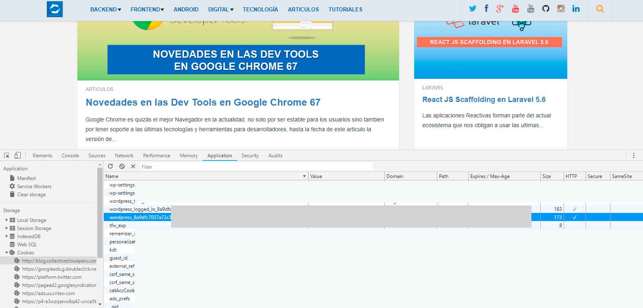The image size is (643, 308).
Task: Select the tfw_exp cookie row
Action: pyautogui.click(x=373, y=226)
